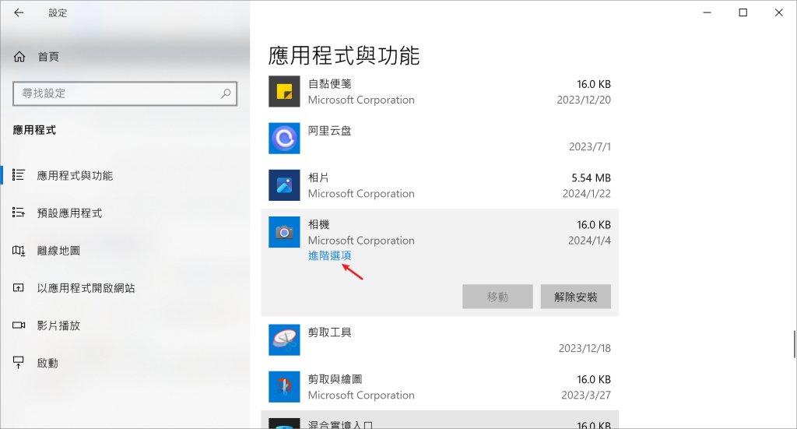Select 啟動 in the sidebar
797x429 pixels.
(47, 363)
